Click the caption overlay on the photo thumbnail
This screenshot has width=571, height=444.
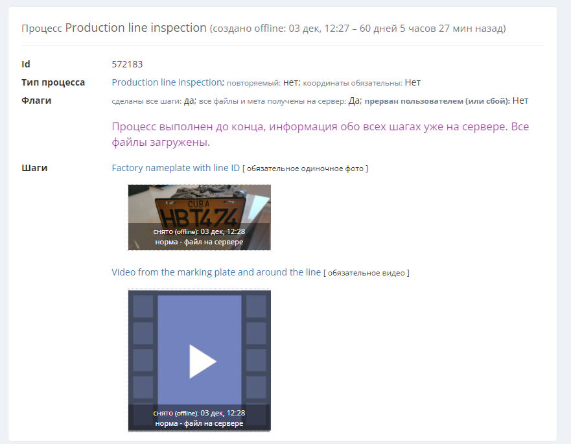point(199,237)
